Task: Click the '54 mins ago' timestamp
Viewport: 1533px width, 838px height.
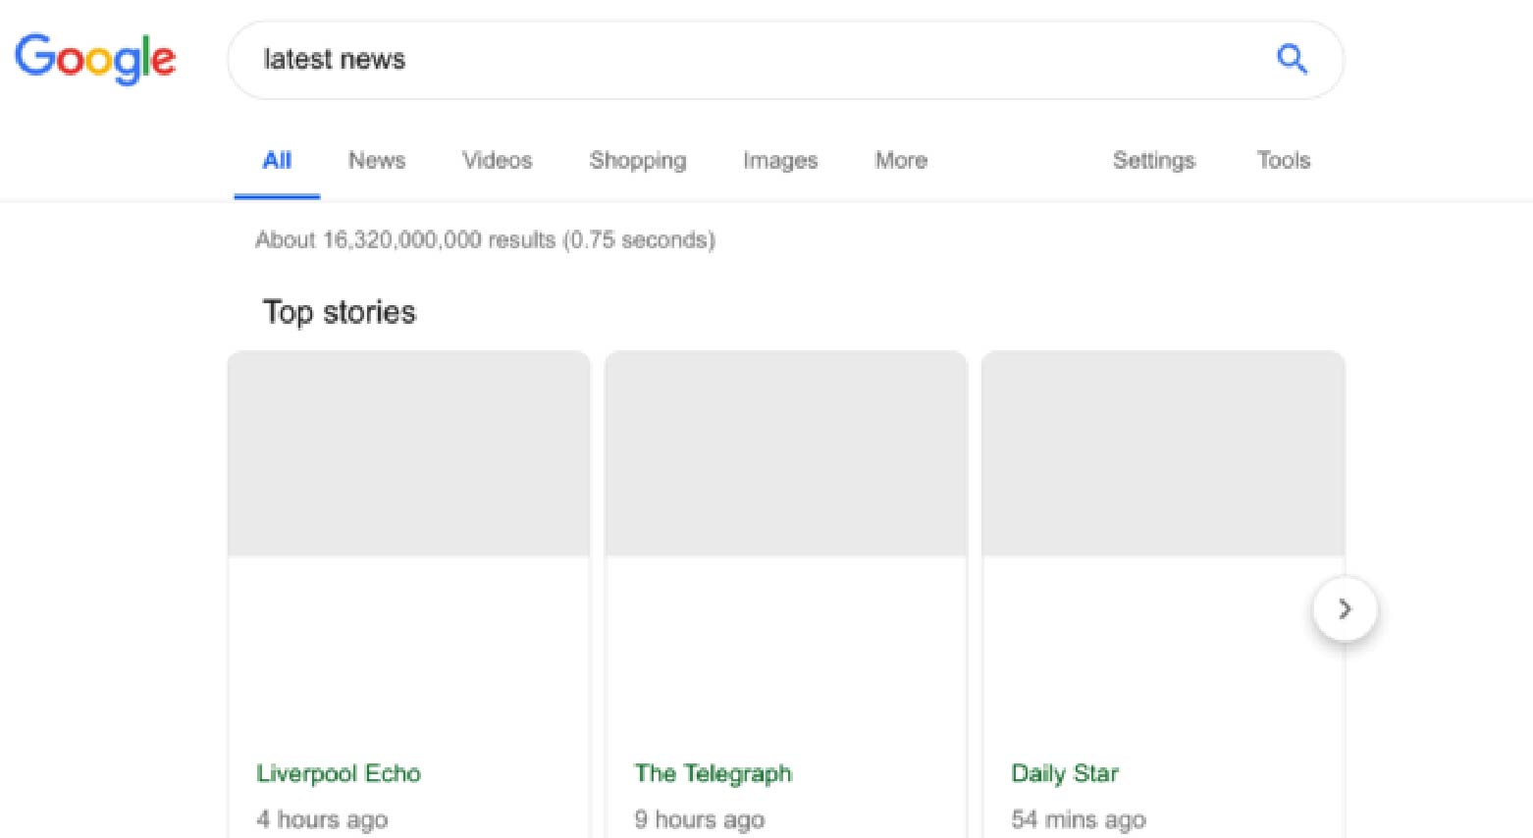Action: click(x=1079, y=819)
